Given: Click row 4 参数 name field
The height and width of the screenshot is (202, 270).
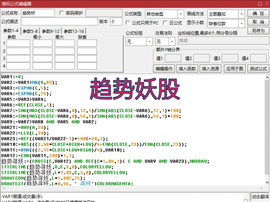Looking at the screenshot, I should 18,66.
